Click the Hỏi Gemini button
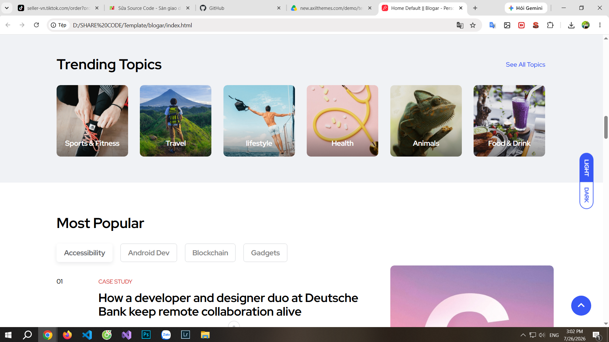This screenshot has height=342, width=609. click(x=526, y=8)
